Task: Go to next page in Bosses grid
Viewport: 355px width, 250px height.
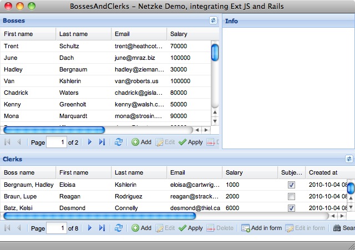Action: [x=90, y=142]
